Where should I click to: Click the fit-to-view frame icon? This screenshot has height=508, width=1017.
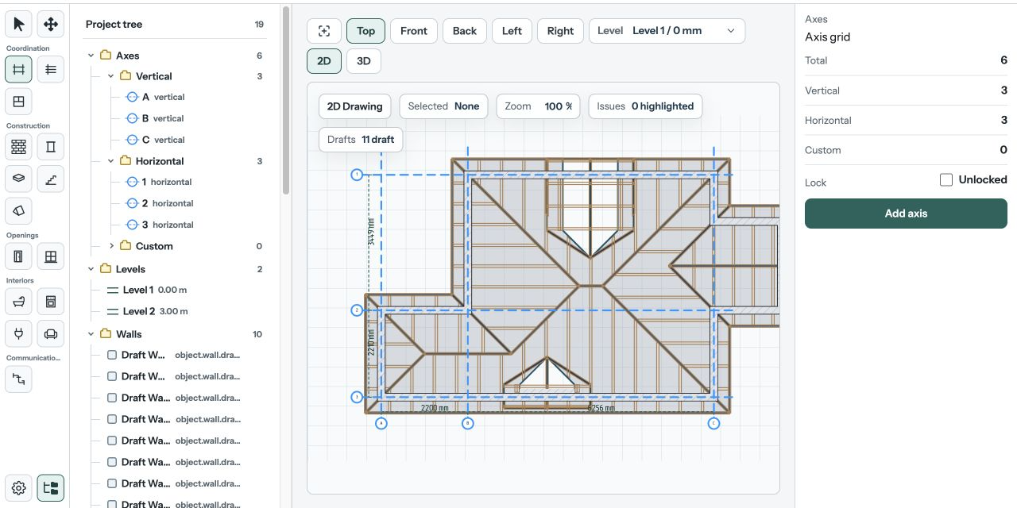324,31
